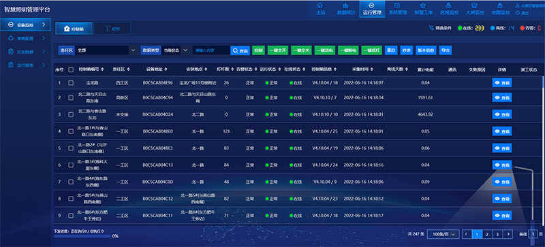Click the page jump number field
Screen dimensions: 545x247
pos(533,235)
